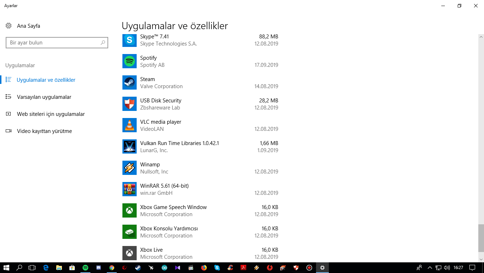The image size is (484, 273).
Task: Click the 'Bir ayar bulun' search field
Action: (57, 43)
